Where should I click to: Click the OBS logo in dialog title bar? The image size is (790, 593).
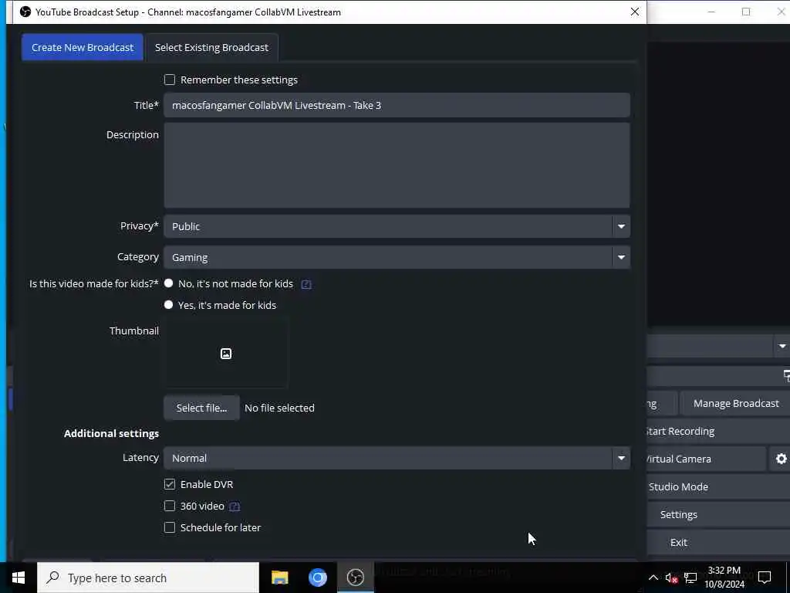click(25, 12)
